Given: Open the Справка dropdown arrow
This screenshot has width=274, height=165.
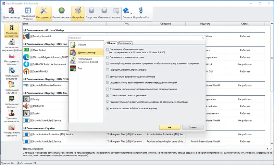Looking at the screenshot, I should [x=131, y=14].
